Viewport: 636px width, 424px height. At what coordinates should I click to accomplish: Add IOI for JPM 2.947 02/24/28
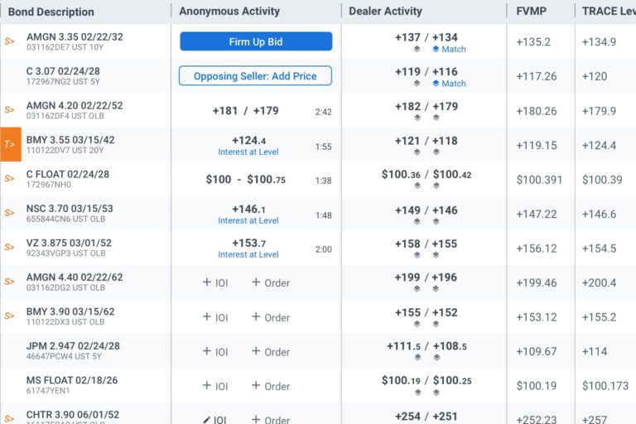click(215, 351)
